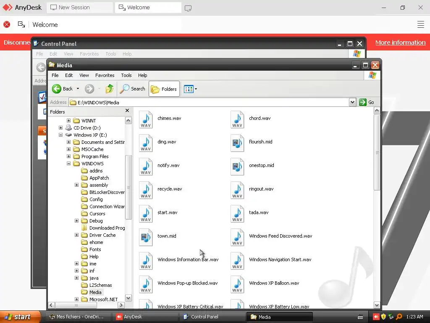The height and width of the screenshot is (323, 430).
Task: Click folder tree horizontal scroll right arrow
Action: click(121, 305)
